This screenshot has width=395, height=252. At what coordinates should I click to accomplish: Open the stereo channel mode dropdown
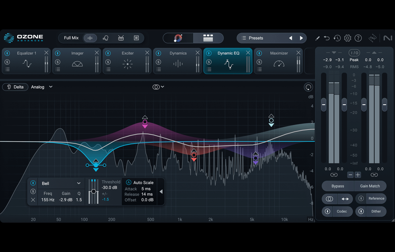point(158,87)
